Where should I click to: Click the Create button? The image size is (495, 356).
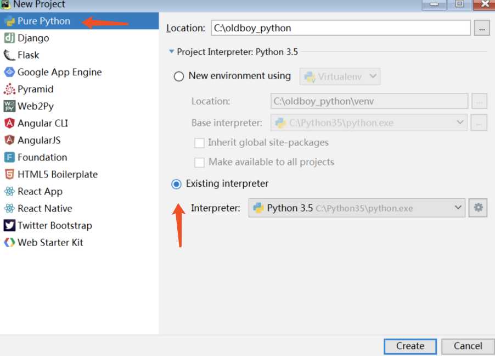click(410, 346)
